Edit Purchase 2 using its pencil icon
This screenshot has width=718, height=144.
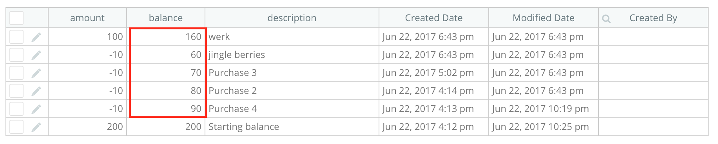pyautogui.click(x=36, y=91)
